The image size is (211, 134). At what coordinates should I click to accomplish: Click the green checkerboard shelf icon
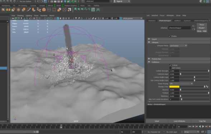[93, 10]
